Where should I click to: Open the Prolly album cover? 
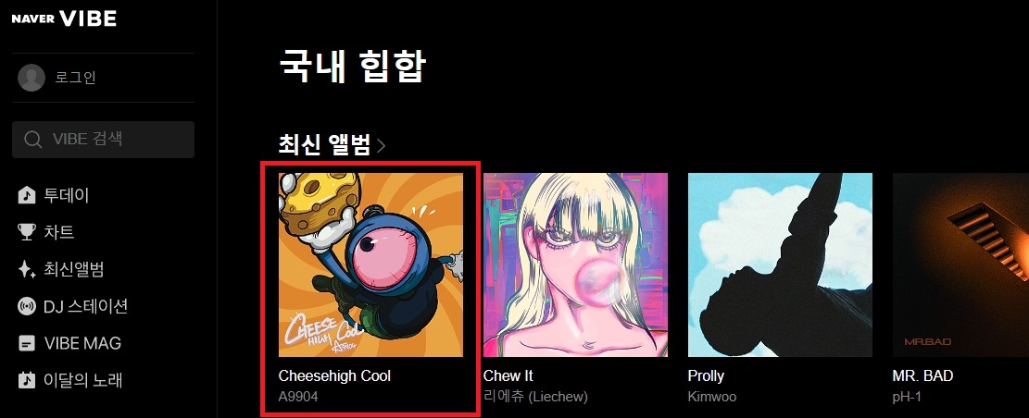coord(780,264)
